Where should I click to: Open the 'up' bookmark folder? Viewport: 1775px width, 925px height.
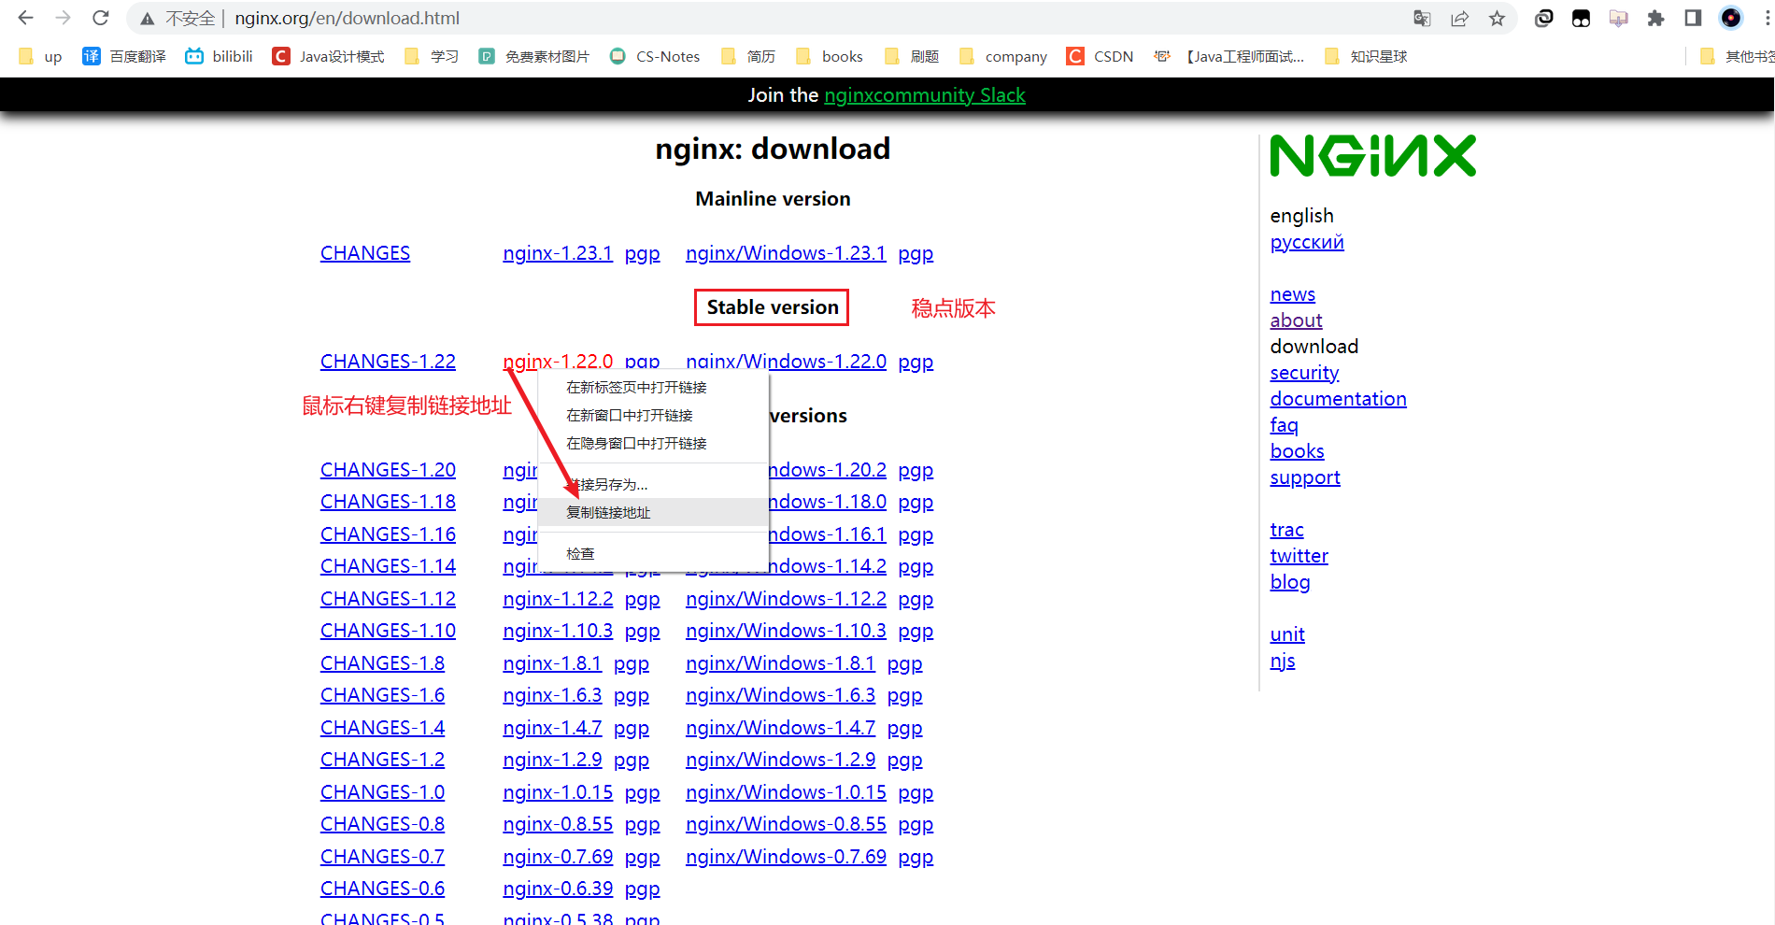(40, 57)
